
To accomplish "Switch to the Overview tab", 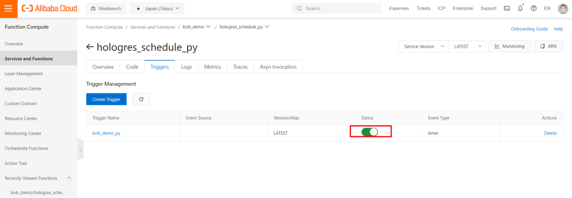I will pos(103,67).
